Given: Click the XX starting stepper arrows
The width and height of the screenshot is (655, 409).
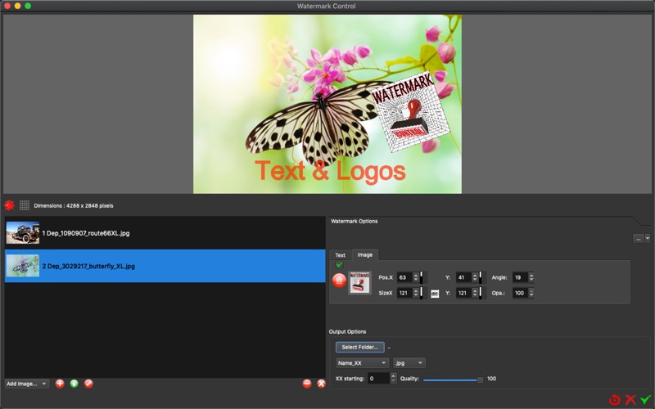Looking at the screenshot, I should click(x=393, y=379).
